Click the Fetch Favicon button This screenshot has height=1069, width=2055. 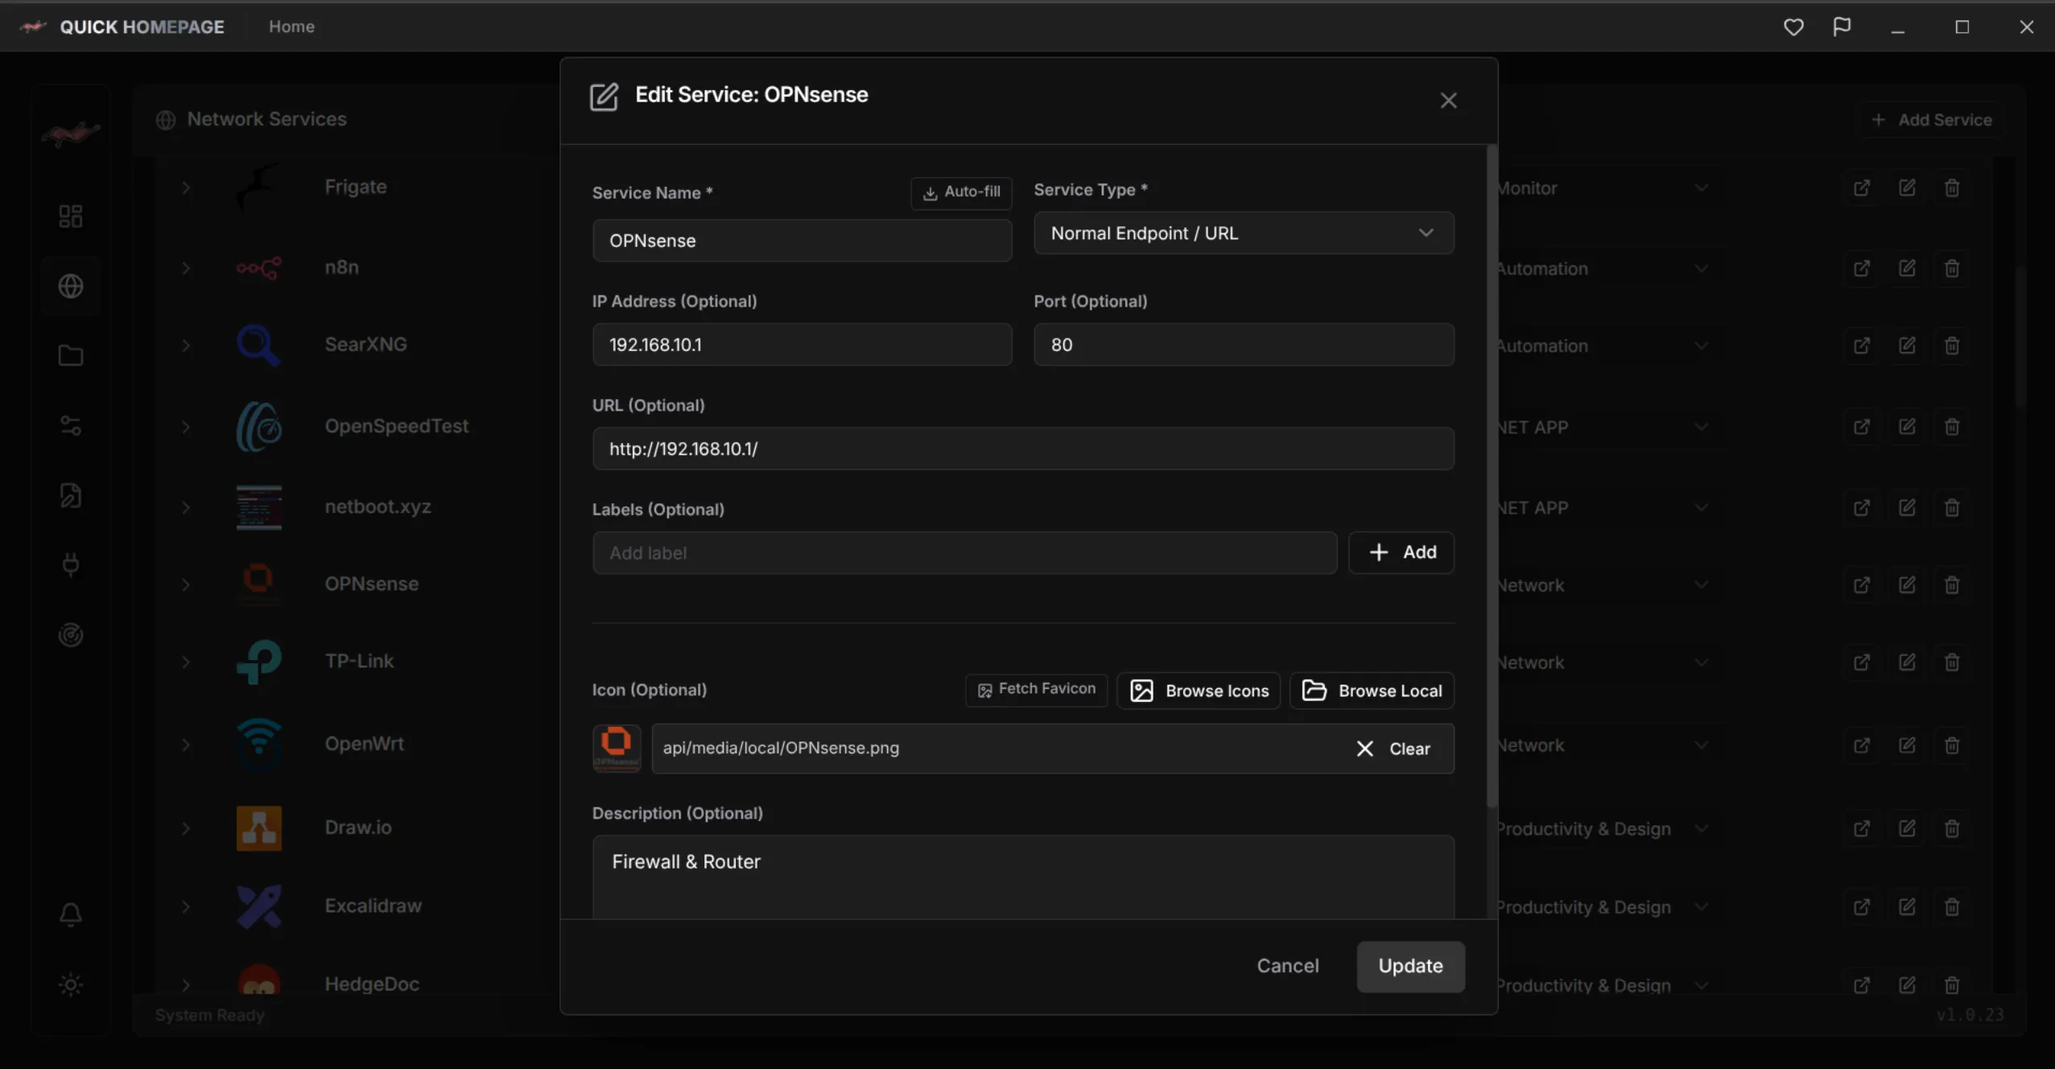pyautogui.click(x=1037, y=690)
